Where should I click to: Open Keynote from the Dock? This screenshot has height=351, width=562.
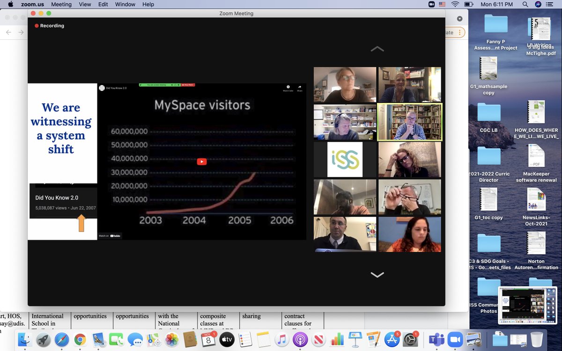pos(355,339)
